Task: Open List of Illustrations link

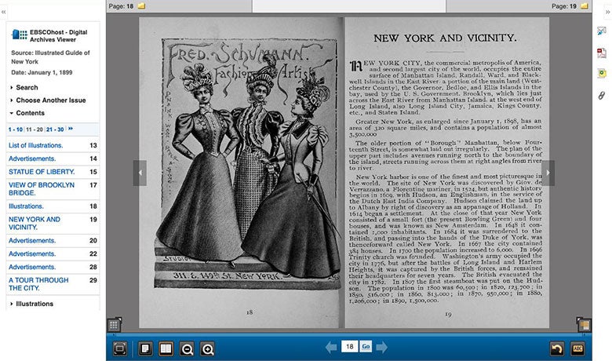Action: pyautogui.click(x=35, y=145)
